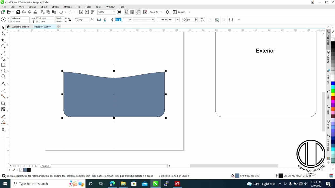Open the Object menu
The height and width of the screenshot is (188, 335).
(x=44, y=7)
